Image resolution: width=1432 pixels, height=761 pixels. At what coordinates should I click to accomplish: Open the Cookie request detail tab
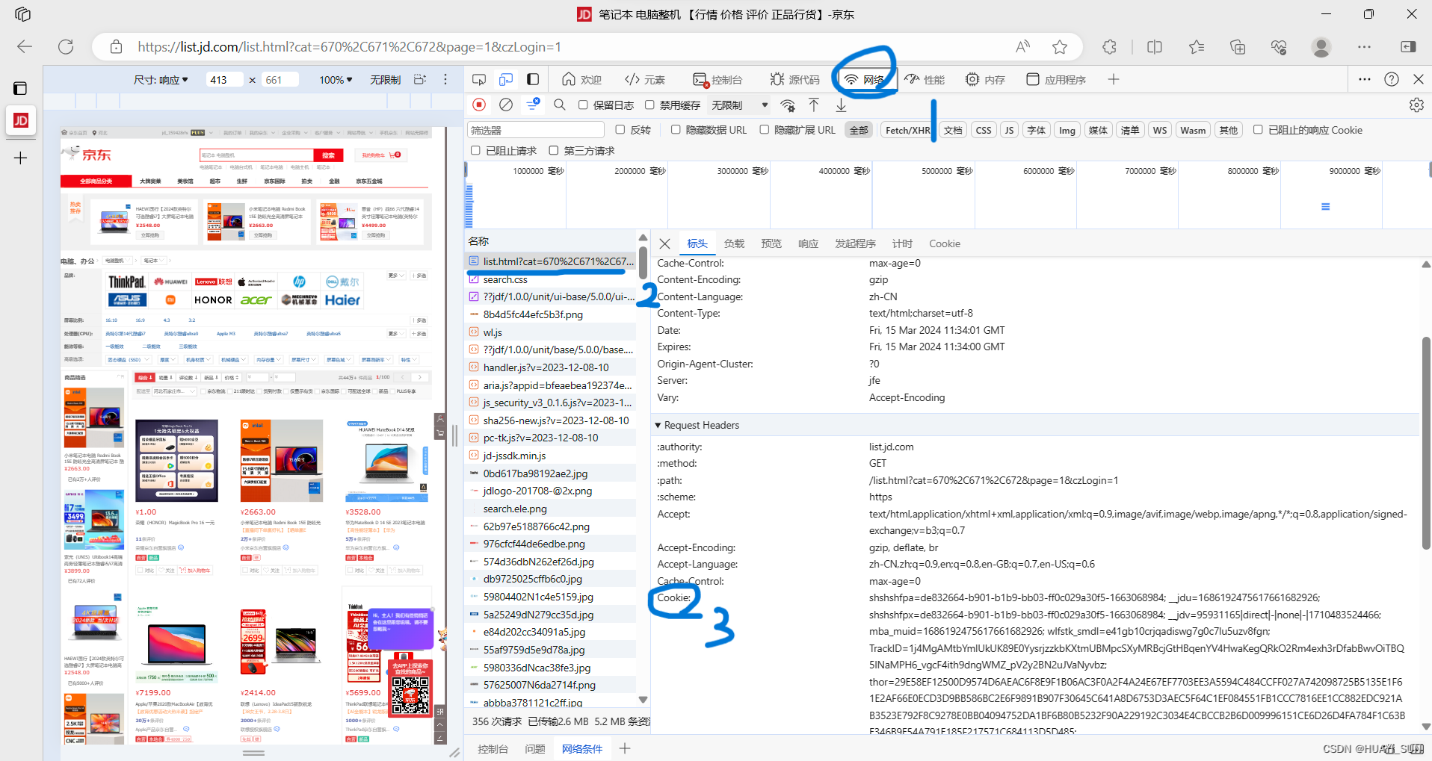(945, 243)
